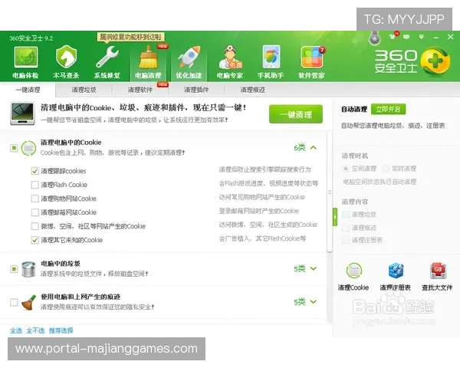Image resolution: width=460 pixels, height=368 pixels.
Task: Switch to the 清理软件 tab
Action: pos(140,90)
